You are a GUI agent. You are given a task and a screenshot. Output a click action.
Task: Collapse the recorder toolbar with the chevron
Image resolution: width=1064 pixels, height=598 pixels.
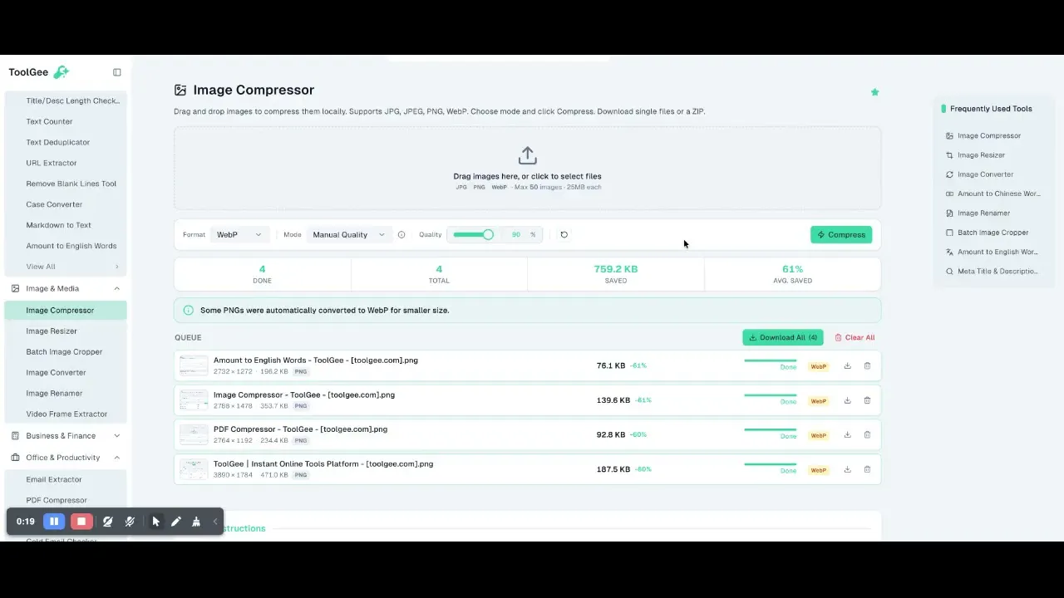coord(215,522)
